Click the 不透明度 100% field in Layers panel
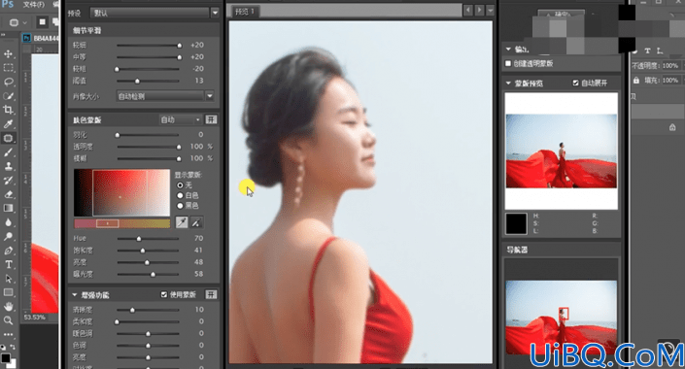685x369 pixels. (670, 65)
